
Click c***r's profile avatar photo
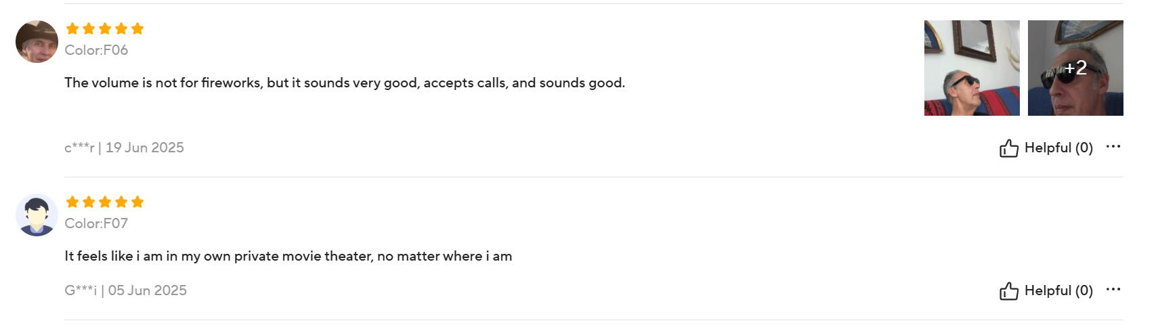(37, 41)
